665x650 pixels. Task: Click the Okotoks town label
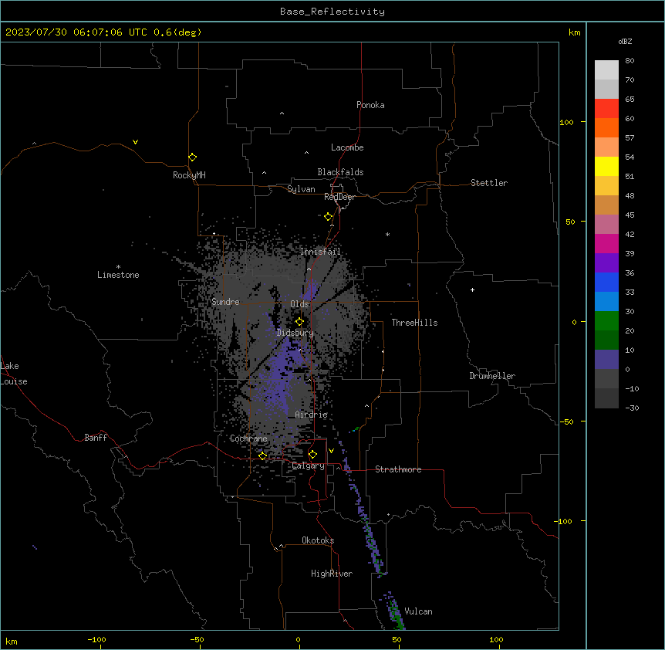tap(318, 540)
